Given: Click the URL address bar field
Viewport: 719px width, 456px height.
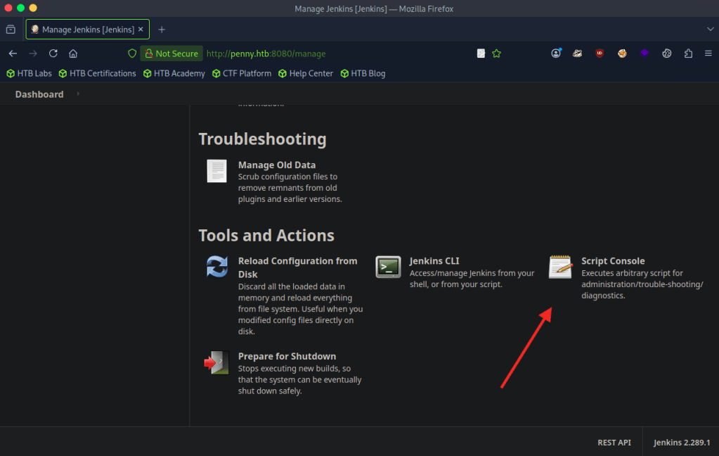Looking at the screenshot, I should pos(337,53).
